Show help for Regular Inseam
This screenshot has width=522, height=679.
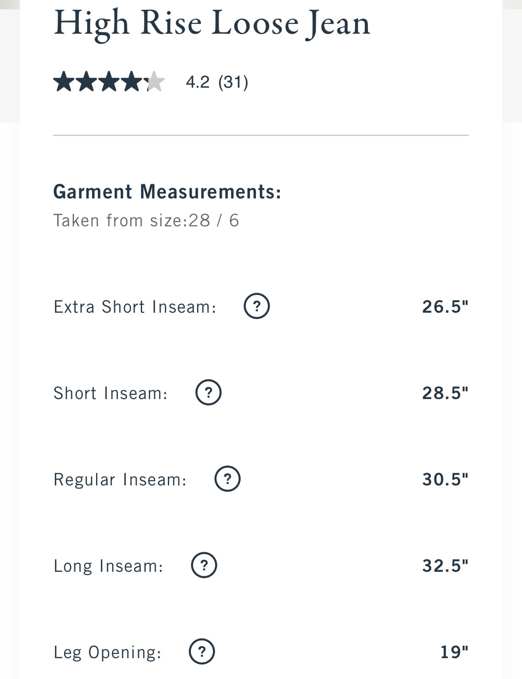[228, 479]
